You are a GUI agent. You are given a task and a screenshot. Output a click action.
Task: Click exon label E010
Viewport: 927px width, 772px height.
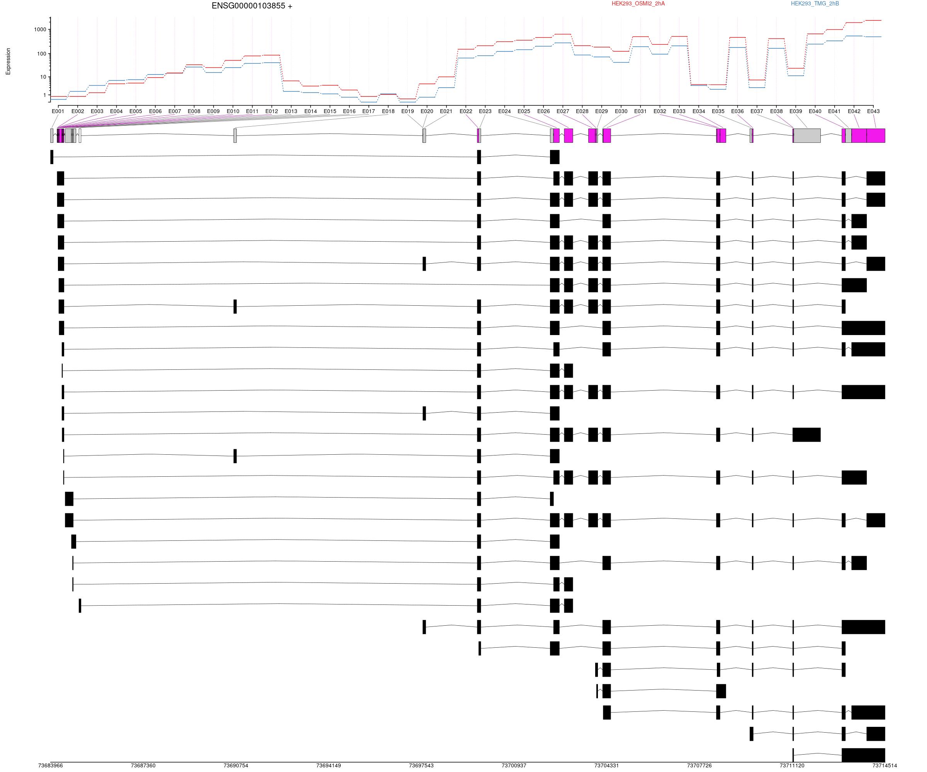coord(233,112)
